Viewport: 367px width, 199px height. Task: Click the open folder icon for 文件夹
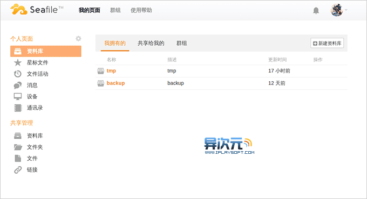18,147
